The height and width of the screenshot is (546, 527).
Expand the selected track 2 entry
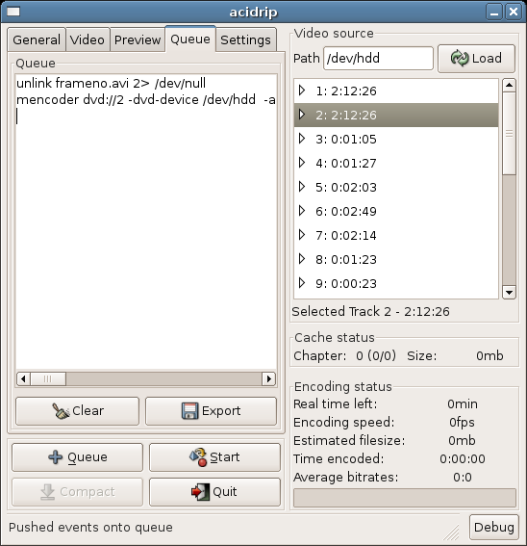click(302, 115)
